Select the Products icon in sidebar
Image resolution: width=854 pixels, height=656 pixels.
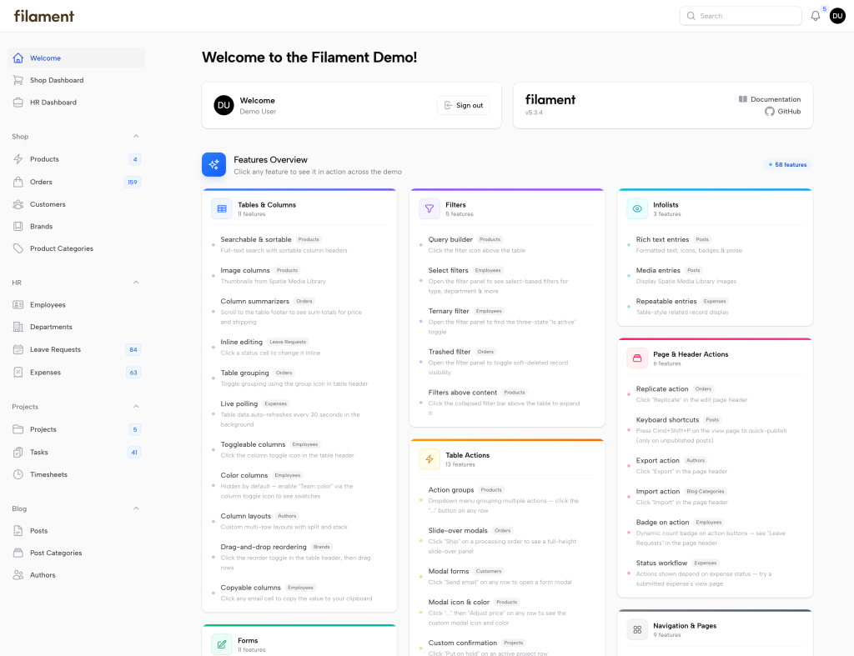[19, 159]
